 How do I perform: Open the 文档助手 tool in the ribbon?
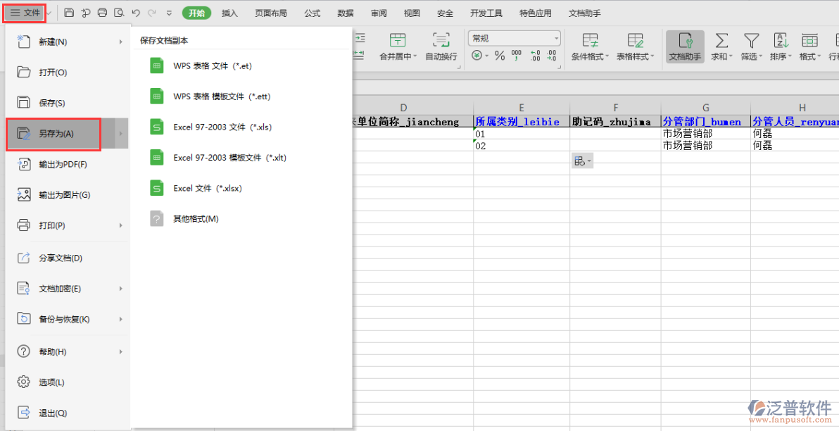click(x=684, y=46)
